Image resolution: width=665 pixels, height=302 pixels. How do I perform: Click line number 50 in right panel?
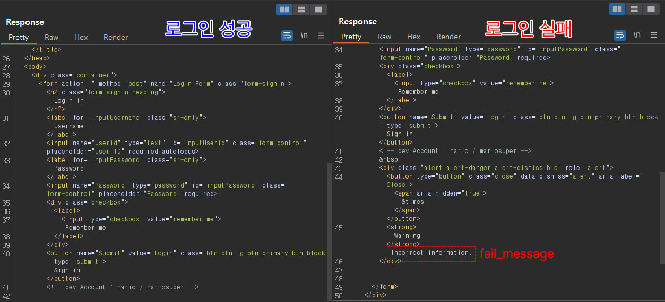(x=339, y=295)
